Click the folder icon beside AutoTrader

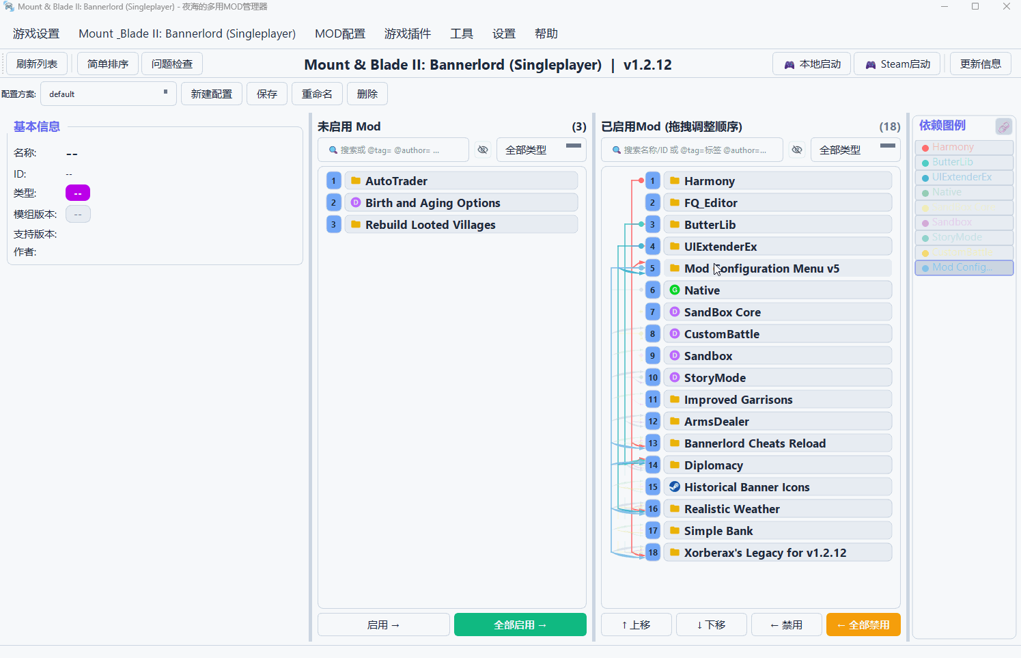click(x=355, y=181)
